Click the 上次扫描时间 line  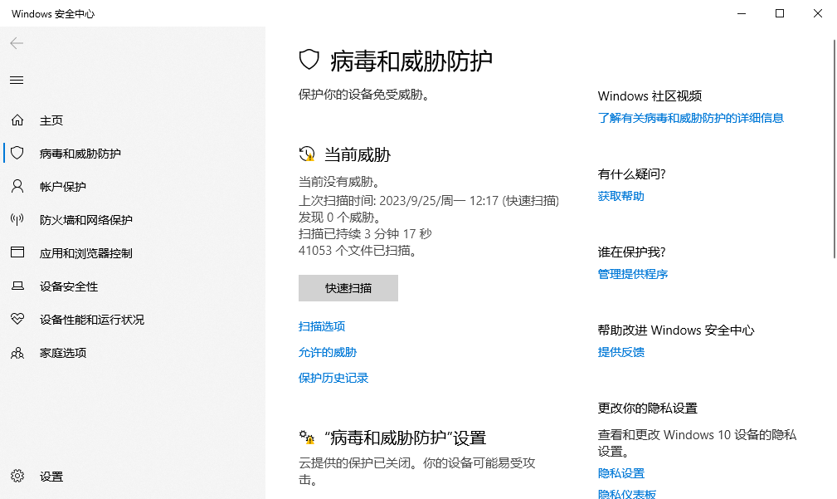click(x=429, y=201)
